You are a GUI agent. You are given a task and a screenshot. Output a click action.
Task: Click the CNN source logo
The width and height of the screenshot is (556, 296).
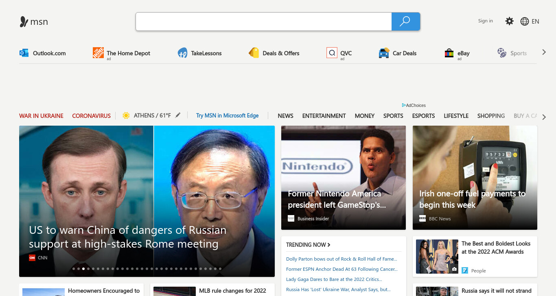tap(32, 257)
